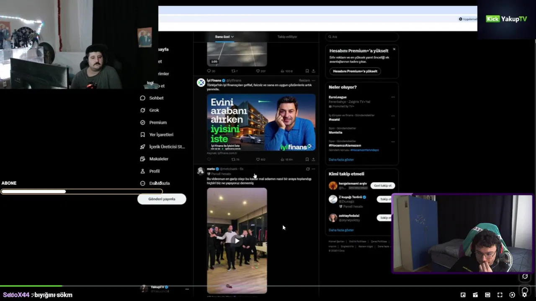
Task: Click Daha fazla göster under Kimi takip etmeli
Action: pos(341,230)
